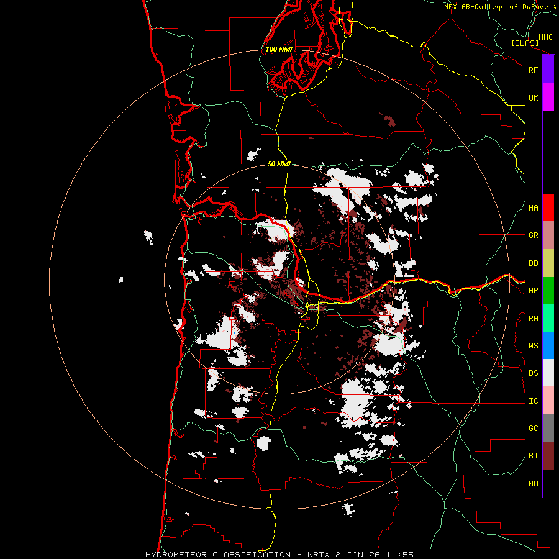This screenshot has height=559, width=559.
Task: Click the purple RF color swatch in the legend
Action: click(548, 70)
